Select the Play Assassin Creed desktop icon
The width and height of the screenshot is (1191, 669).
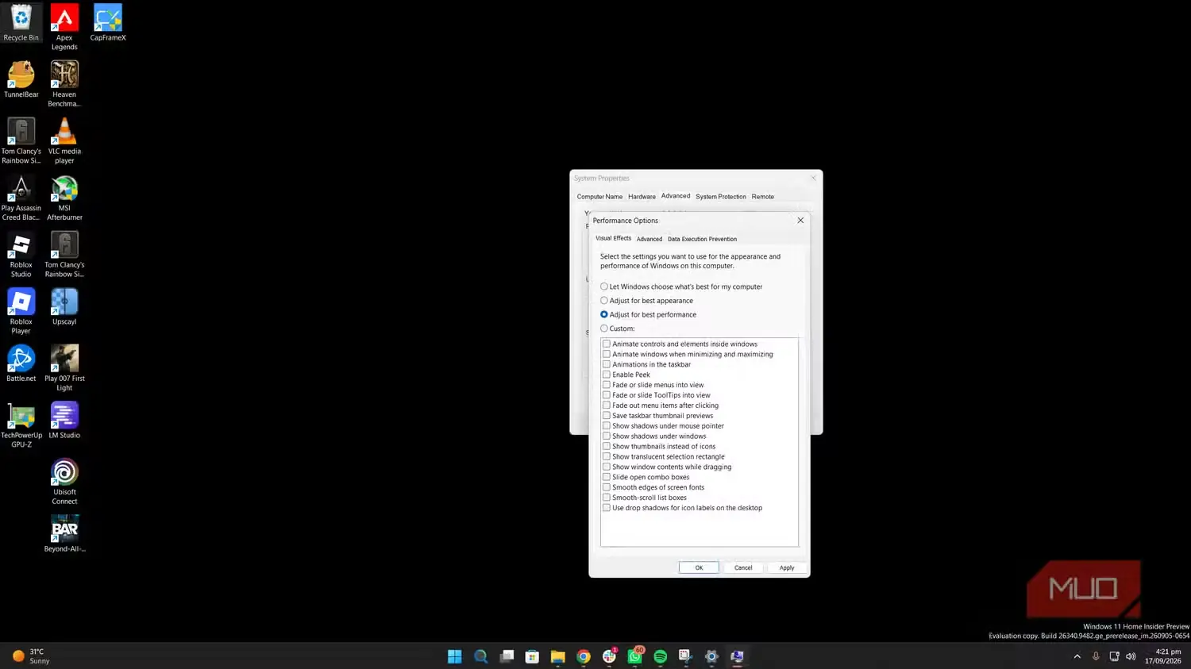(21, 198)
